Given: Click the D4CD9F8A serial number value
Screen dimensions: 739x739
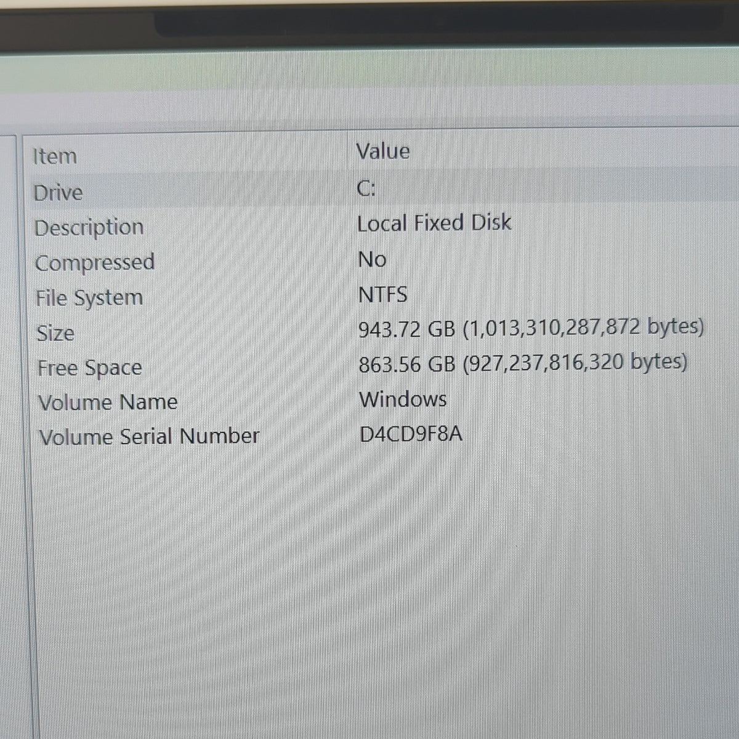Looking at the screenshot, I should (411, 435).
